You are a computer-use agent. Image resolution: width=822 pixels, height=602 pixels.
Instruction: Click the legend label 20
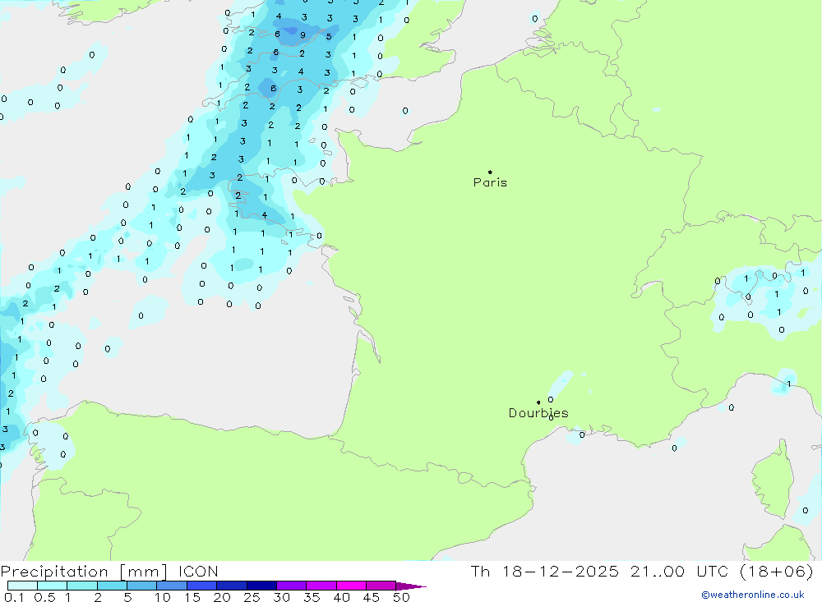click(222, 597)
